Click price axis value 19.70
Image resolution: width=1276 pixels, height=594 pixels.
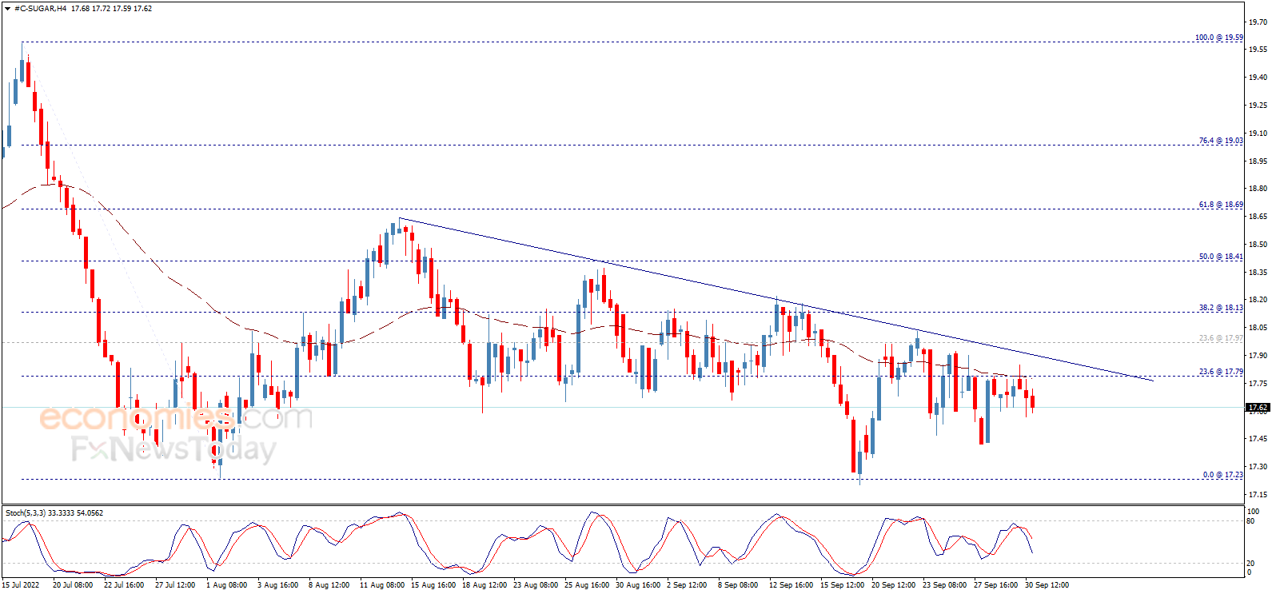[x=1258, y=22]
